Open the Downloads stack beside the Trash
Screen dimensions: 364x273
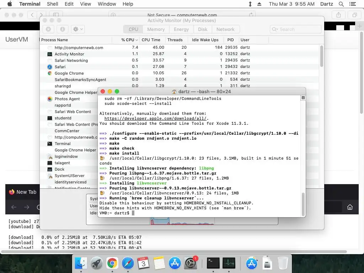click(267, 263)
